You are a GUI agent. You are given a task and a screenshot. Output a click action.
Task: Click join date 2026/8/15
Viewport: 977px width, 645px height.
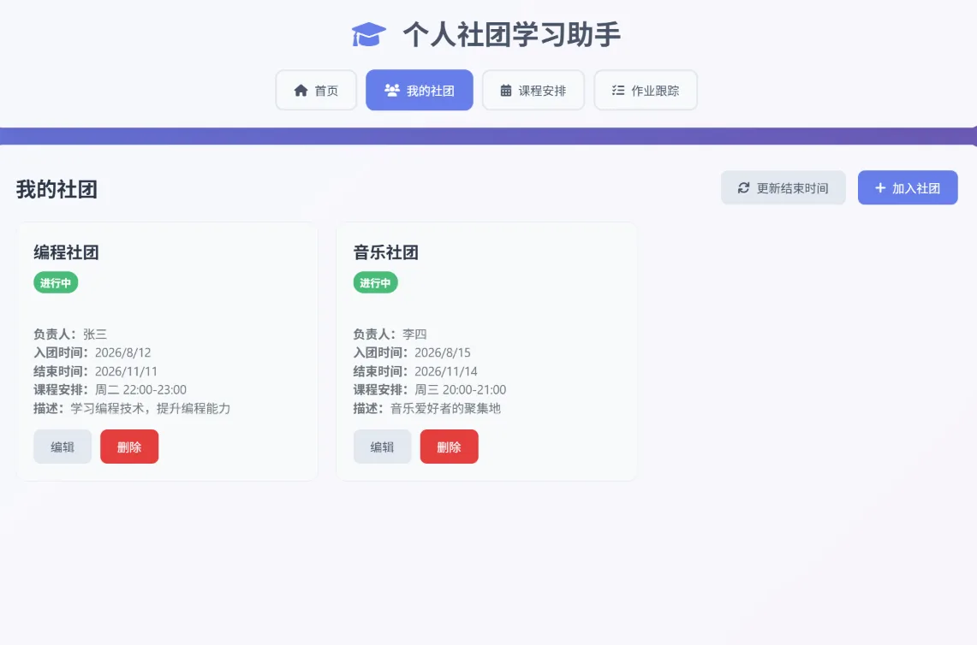443,352
